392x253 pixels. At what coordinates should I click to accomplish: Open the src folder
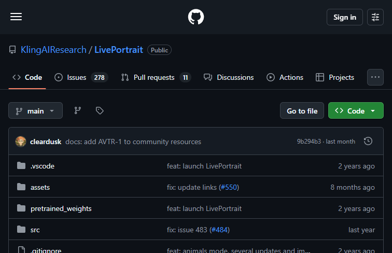tap(35, 230)
